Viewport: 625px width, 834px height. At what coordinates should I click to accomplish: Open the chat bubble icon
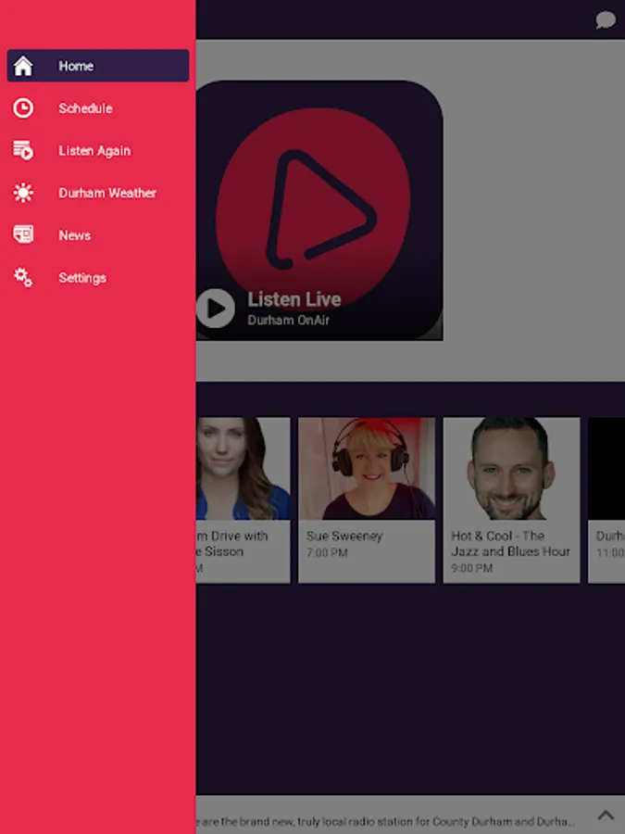606,20
